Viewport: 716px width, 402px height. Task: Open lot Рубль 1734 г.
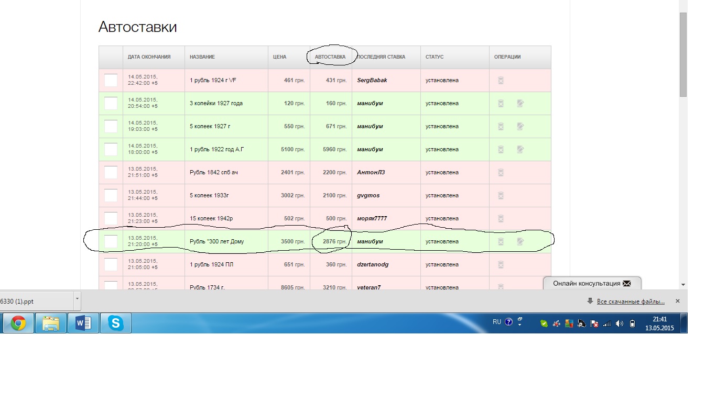207,287
